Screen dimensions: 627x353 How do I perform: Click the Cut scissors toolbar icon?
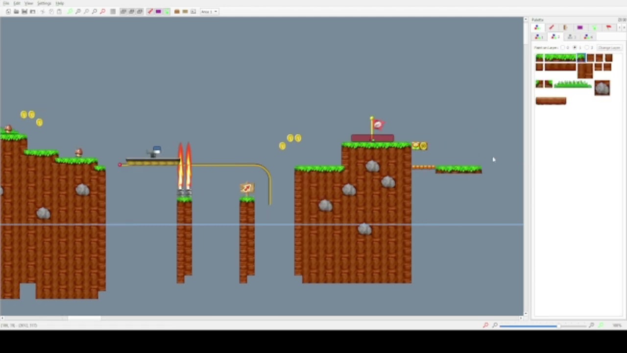(x=43, y=11)
